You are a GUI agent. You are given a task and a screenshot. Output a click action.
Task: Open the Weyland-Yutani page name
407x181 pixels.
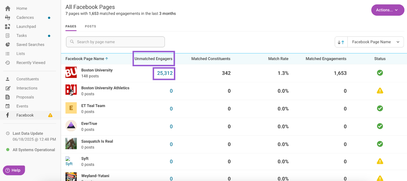coord(95,176)
